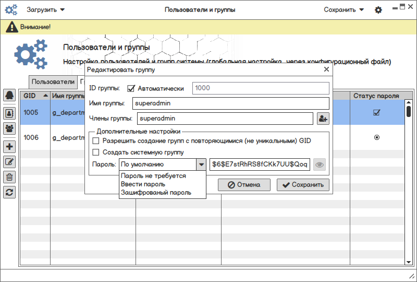Expand the Загрузить dropdown menu

[x=46, y=10]
